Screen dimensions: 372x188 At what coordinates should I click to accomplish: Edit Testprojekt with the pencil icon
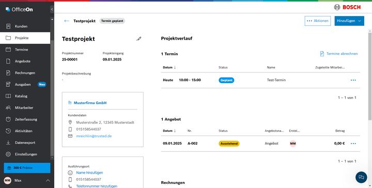pos(139,39)
